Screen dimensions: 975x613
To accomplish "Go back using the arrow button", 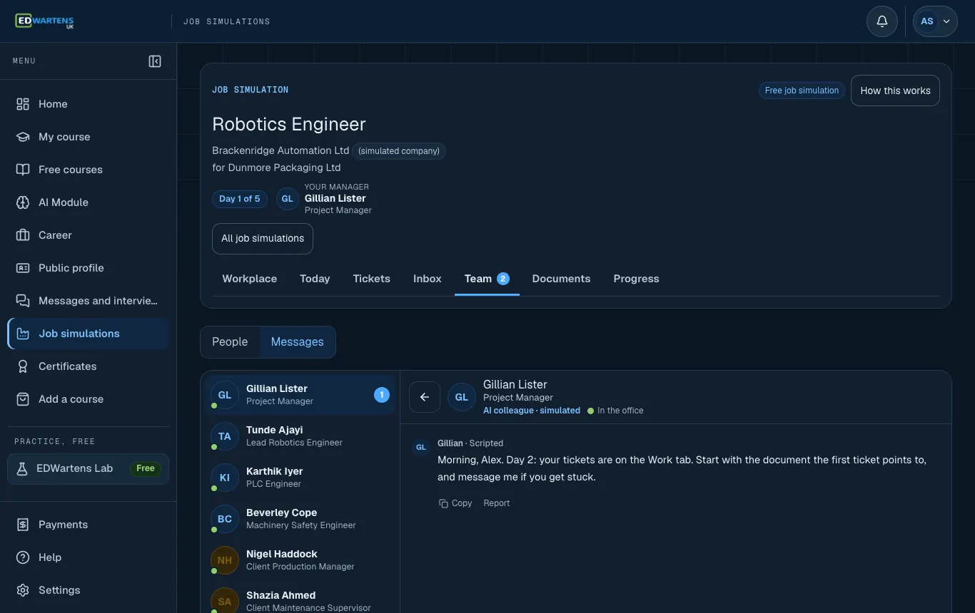I will click(425, 397).
